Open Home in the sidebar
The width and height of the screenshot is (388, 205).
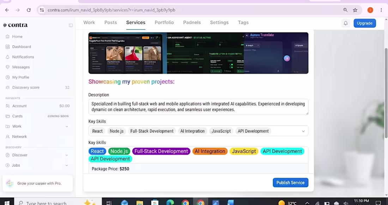(x=17, y=36)
